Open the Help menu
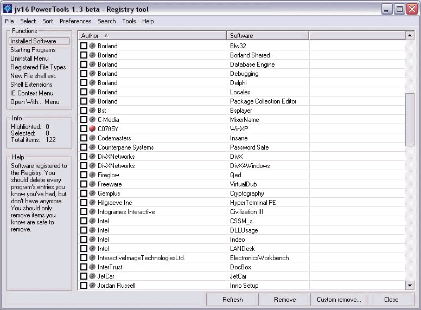The height and width of the screenshot is (310, 421). (148, 21)
